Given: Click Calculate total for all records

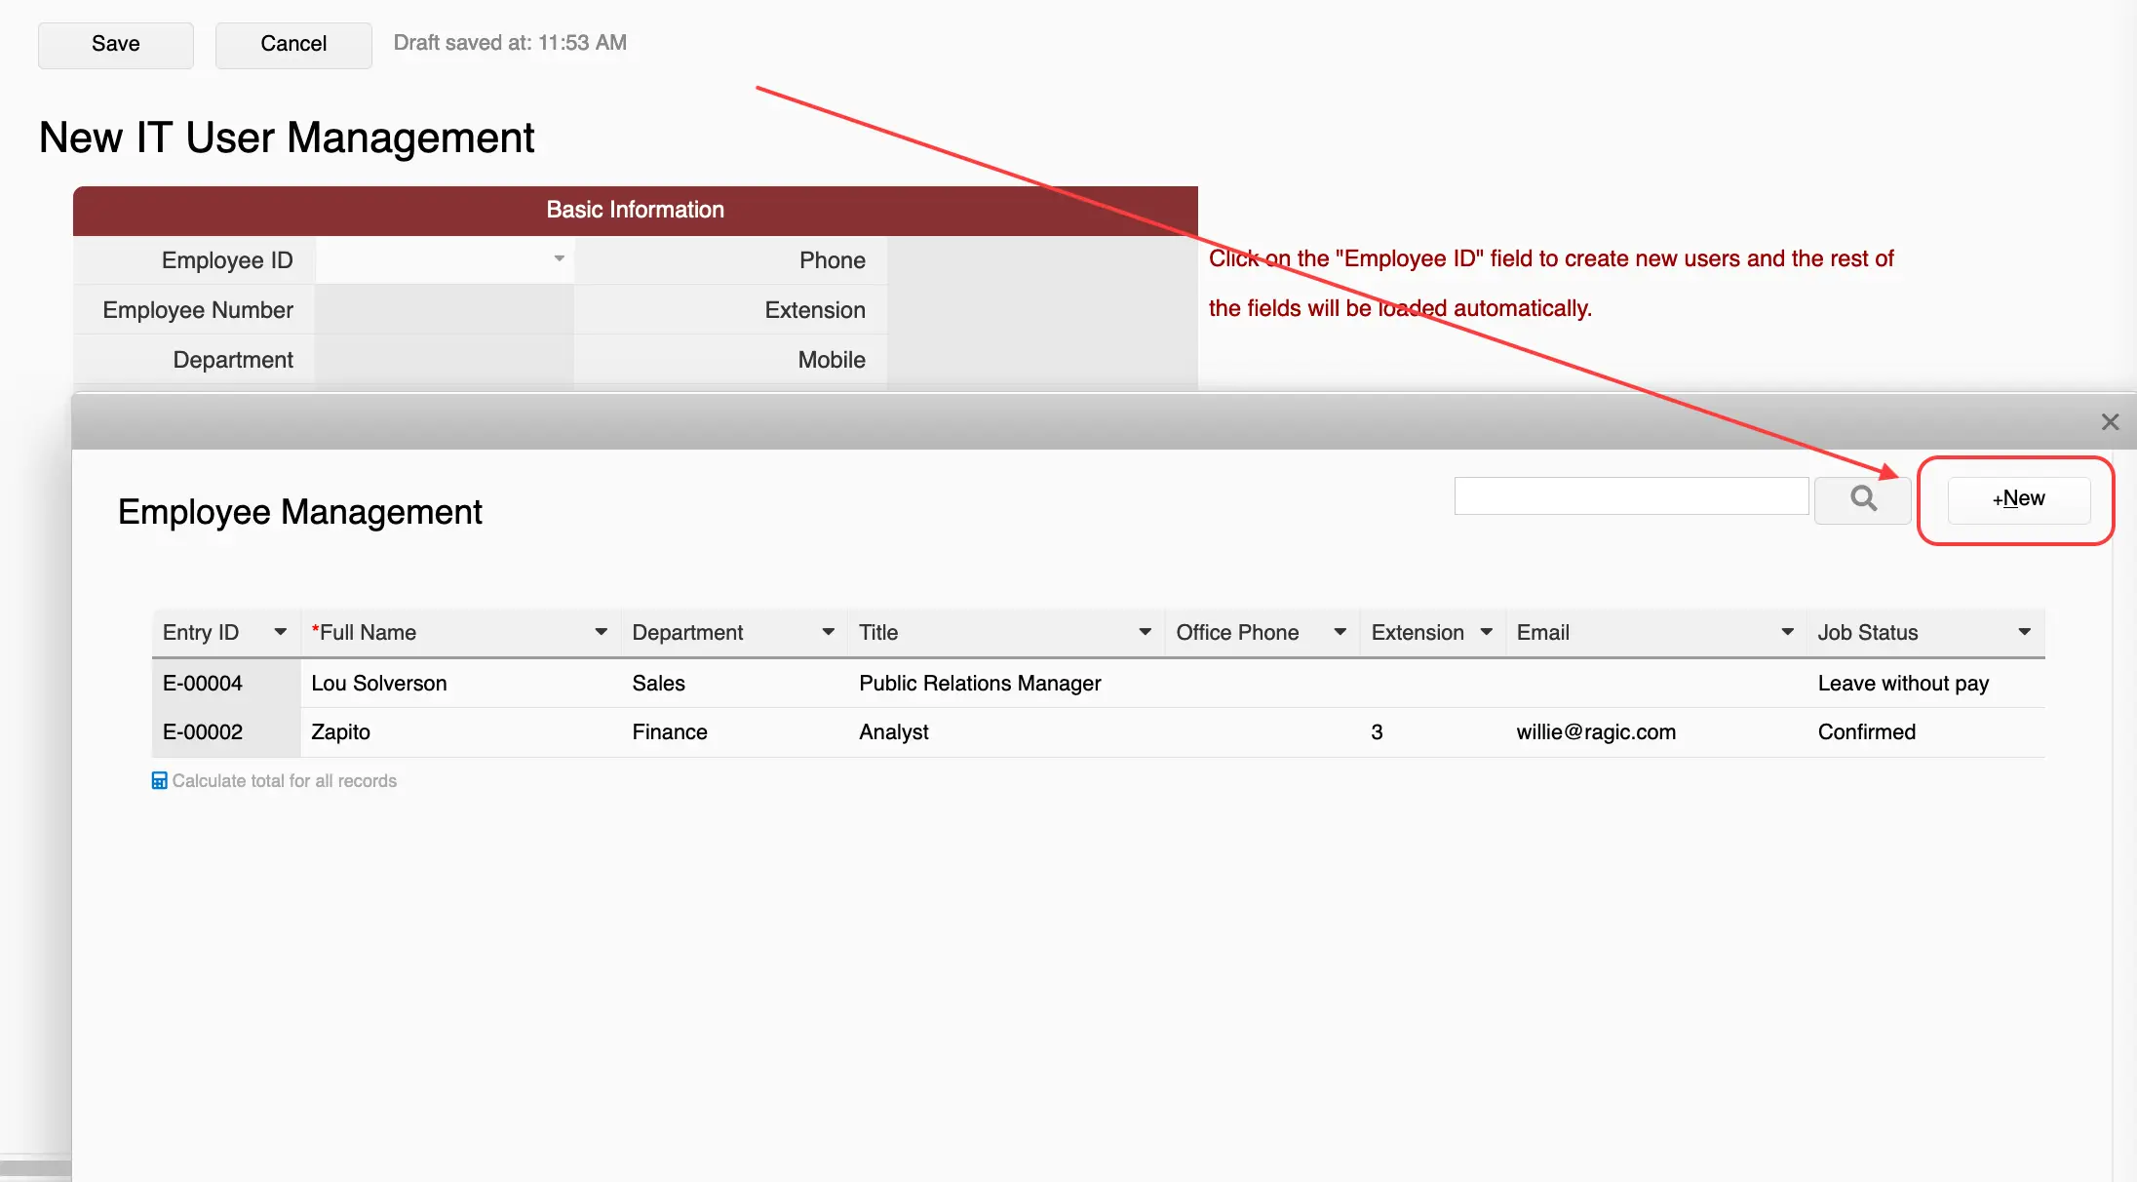Looking at the screenshot, I should [x=284, y=781].
